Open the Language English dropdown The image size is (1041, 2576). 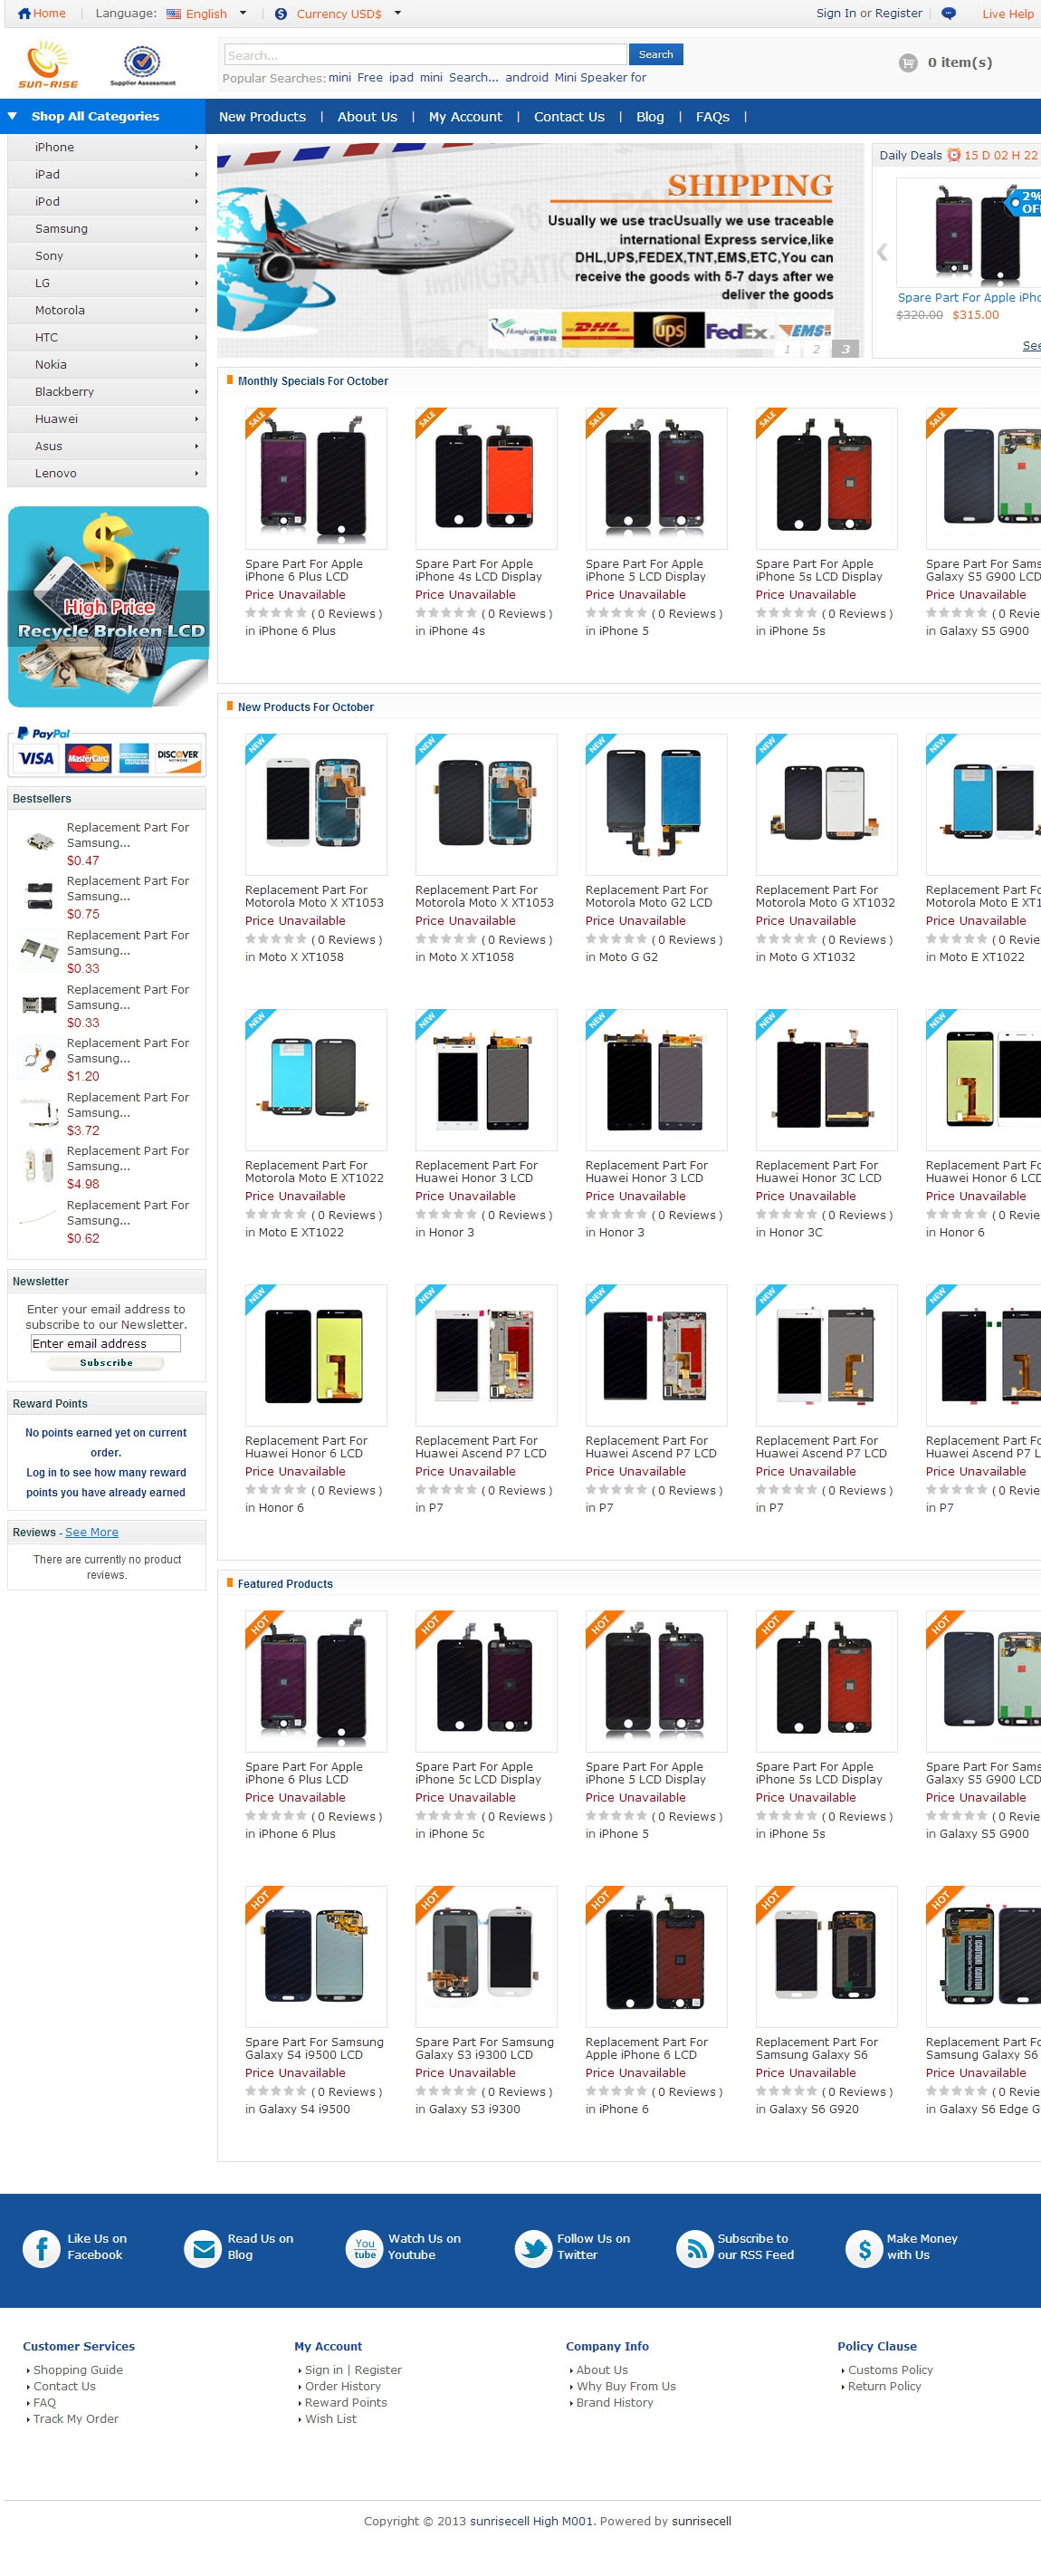(205, 14)
